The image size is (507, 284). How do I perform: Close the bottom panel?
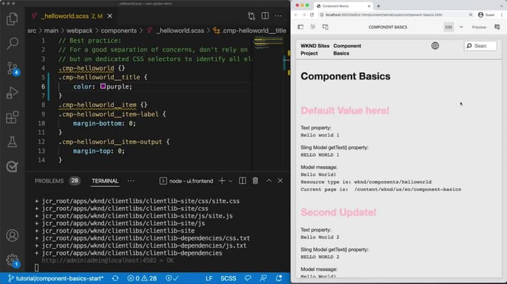tap(280, 181)
